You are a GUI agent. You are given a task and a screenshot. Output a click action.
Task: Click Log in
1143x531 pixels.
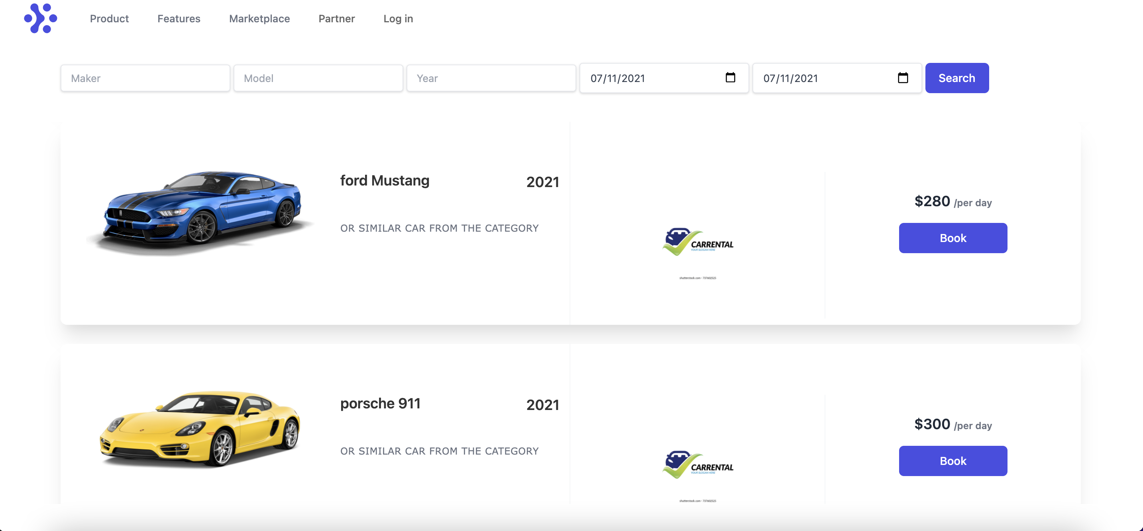(398, 19)
